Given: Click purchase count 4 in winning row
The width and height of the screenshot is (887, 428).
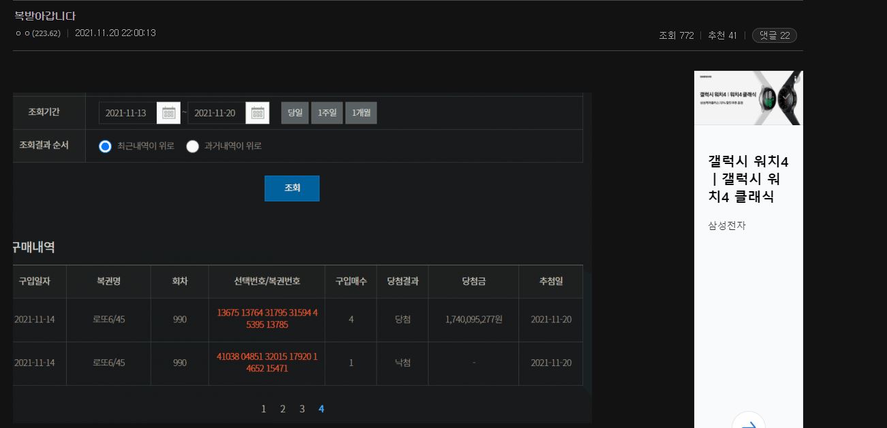Looking at the screenshot, I should coord(351,319).
